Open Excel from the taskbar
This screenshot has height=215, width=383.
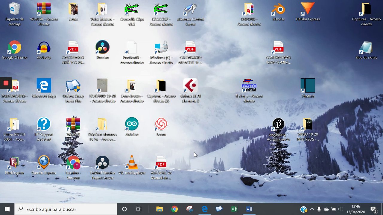pos(234,209)
